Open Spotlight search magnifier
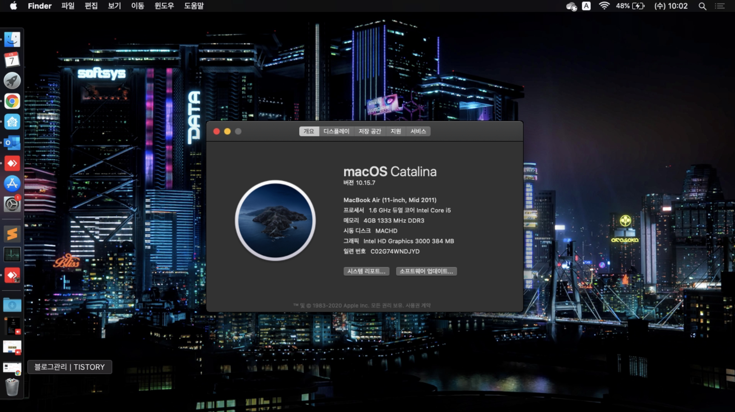The image size is (735, 412). 702,6
